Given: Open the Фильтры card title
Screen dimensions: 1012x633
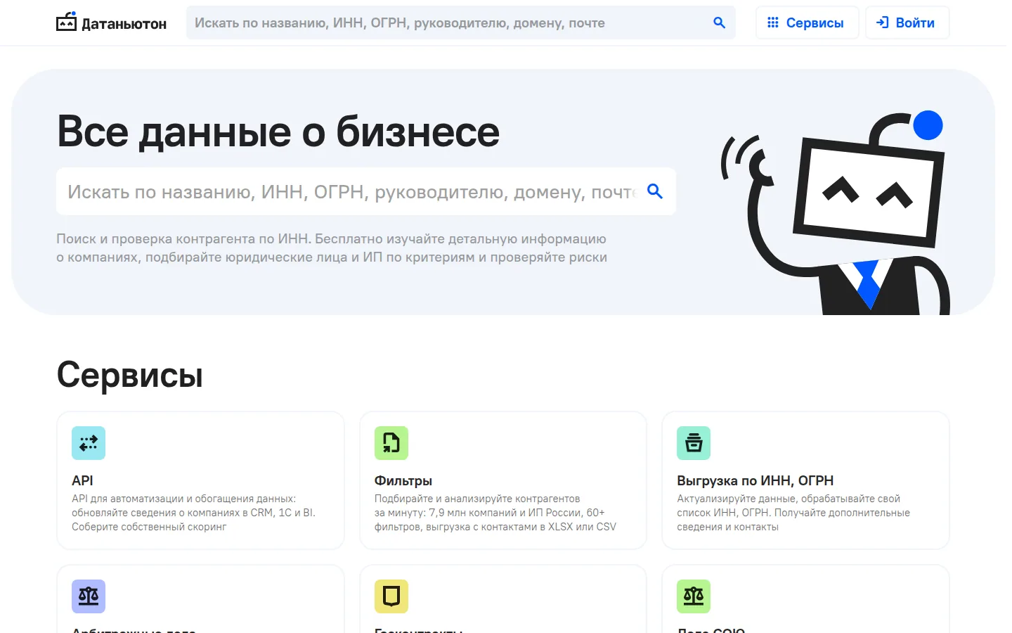Looking at the screenshot, I should click(403, 480).
